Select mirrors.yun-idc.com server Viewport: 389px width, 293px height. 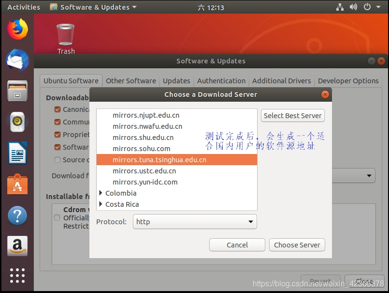177,182
